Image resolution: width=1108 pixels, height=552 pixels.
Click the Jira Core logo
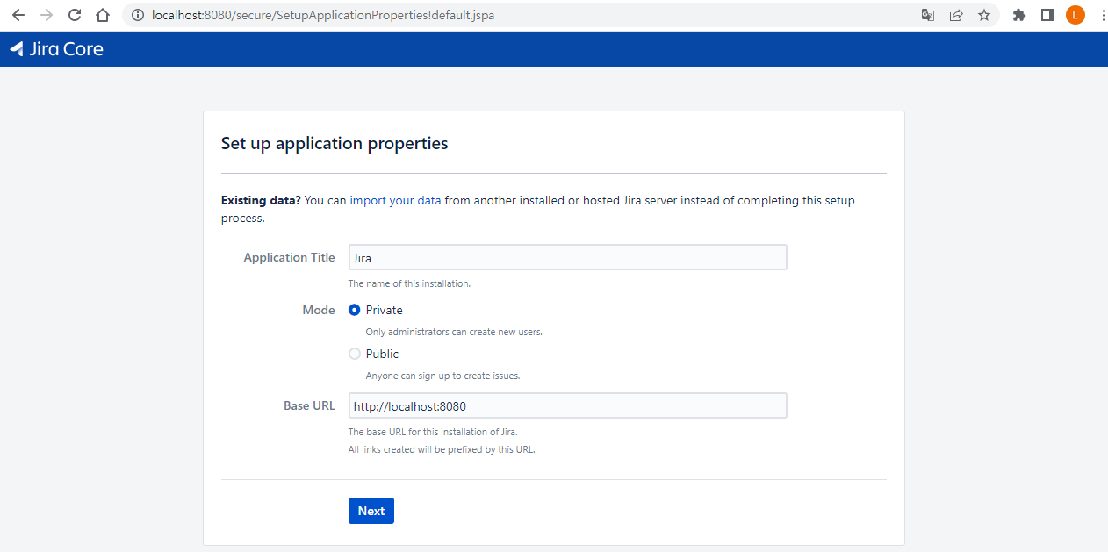coord(56,49)
